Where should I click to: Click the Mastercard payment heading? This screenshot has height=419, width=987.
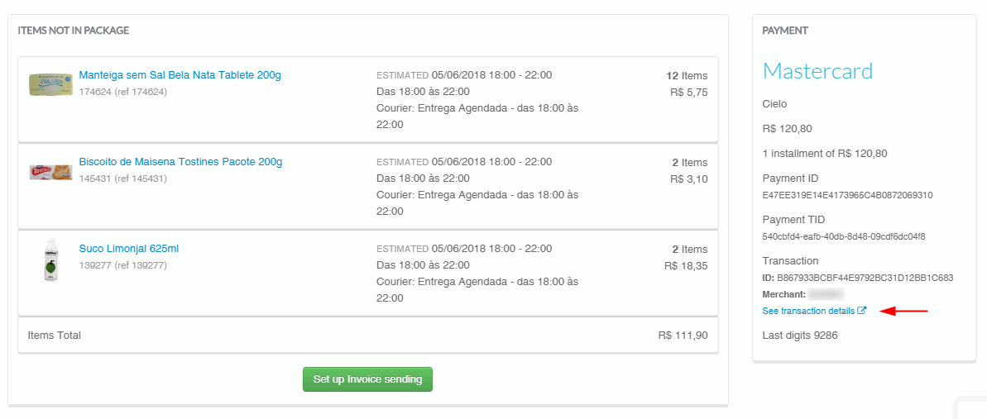[x=817, y=71]
